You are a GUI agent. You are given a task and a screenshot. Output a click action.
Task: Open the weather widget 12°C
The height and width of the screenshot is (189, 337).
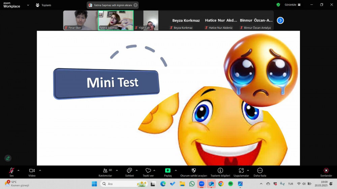17,184
